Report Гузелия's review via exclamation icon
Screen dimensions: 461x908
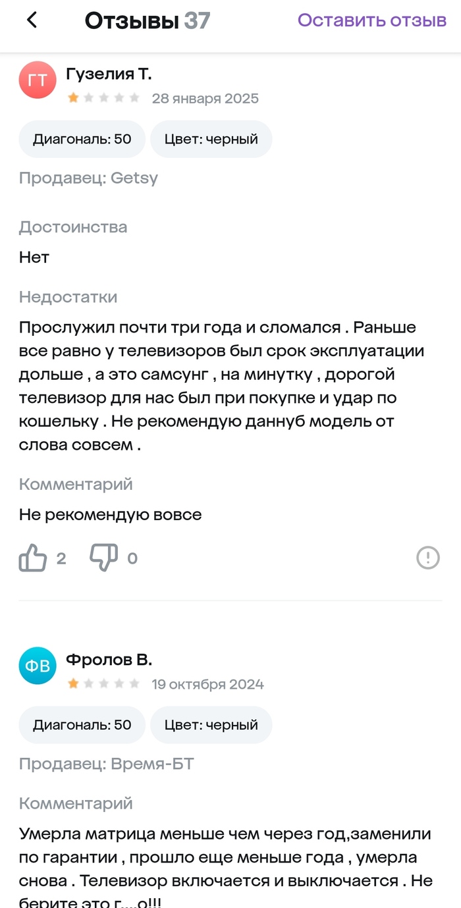428,558
